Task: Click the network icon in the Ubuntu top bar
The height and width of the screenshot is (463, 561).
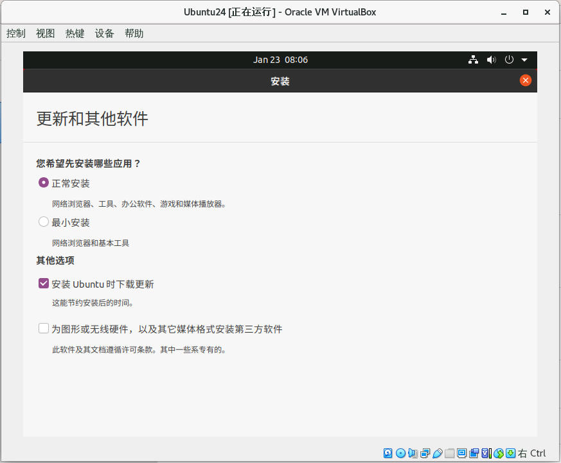Action: pos(473,59)
